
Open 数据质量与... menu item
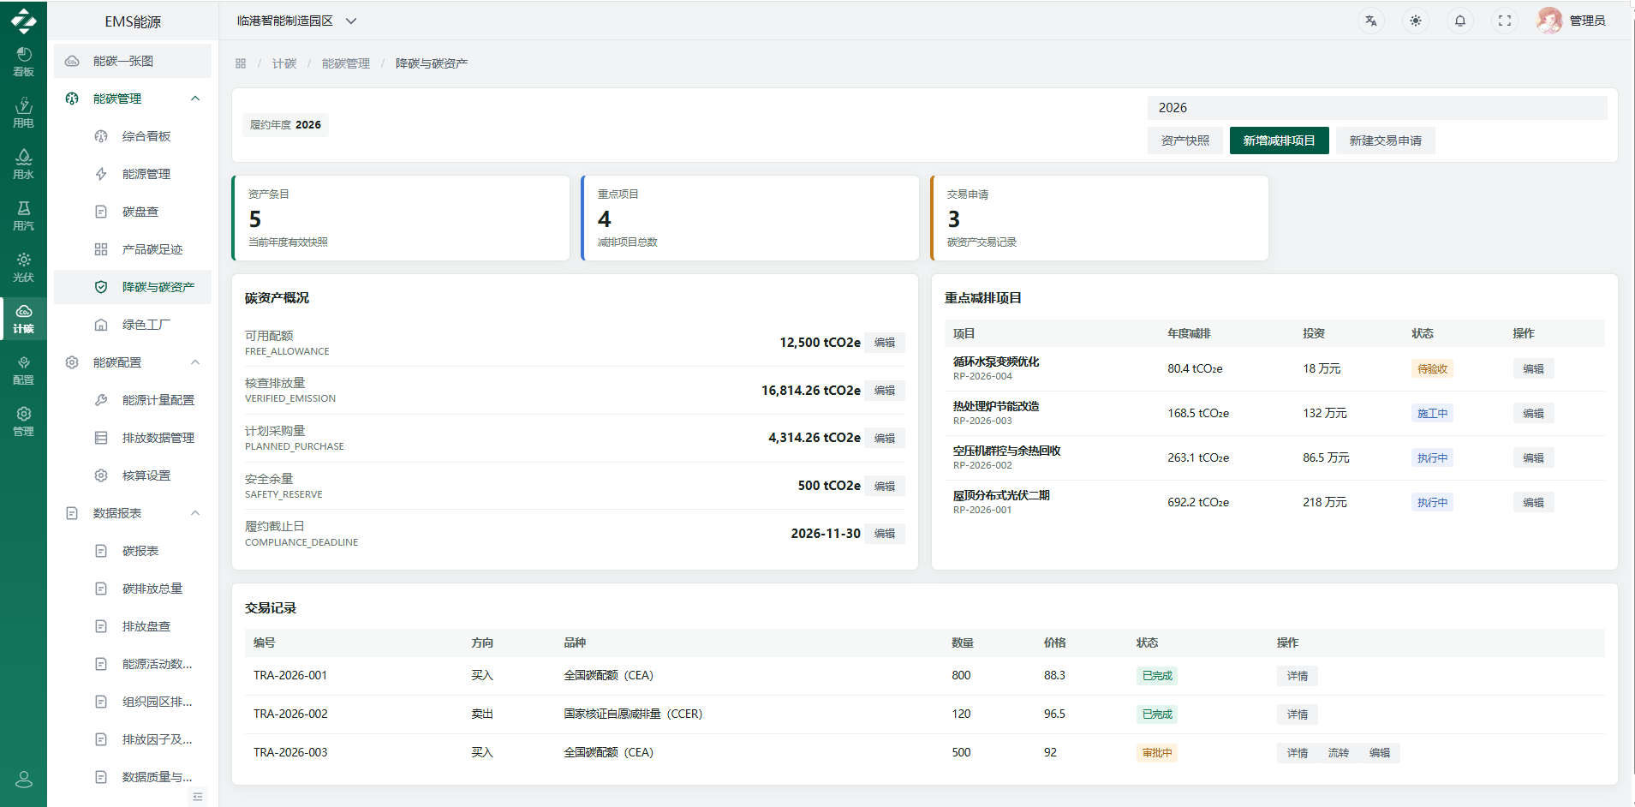click(x=133, y=777)
